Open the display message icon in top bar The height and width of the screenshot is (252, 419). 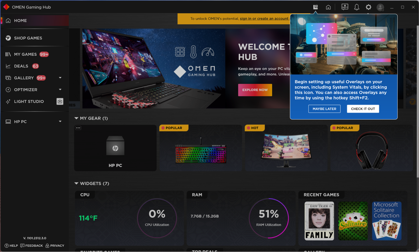point(345,7)
